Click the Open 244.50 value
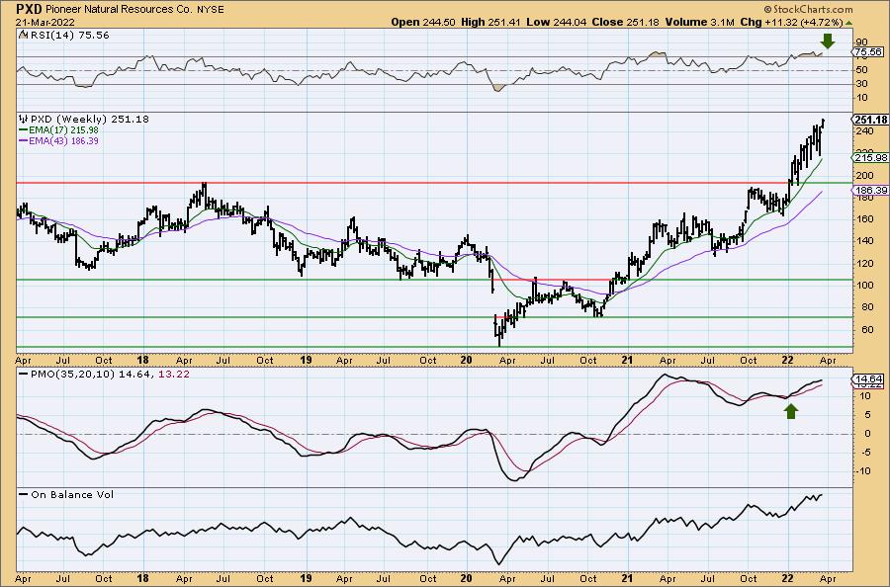 coord(423,22)
